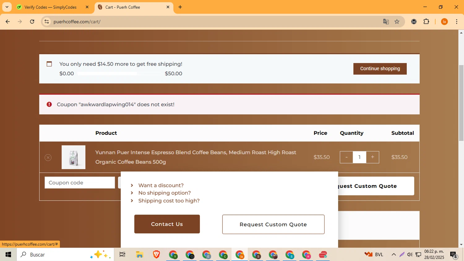Click the $50.00 free shipping threshold

174,74
